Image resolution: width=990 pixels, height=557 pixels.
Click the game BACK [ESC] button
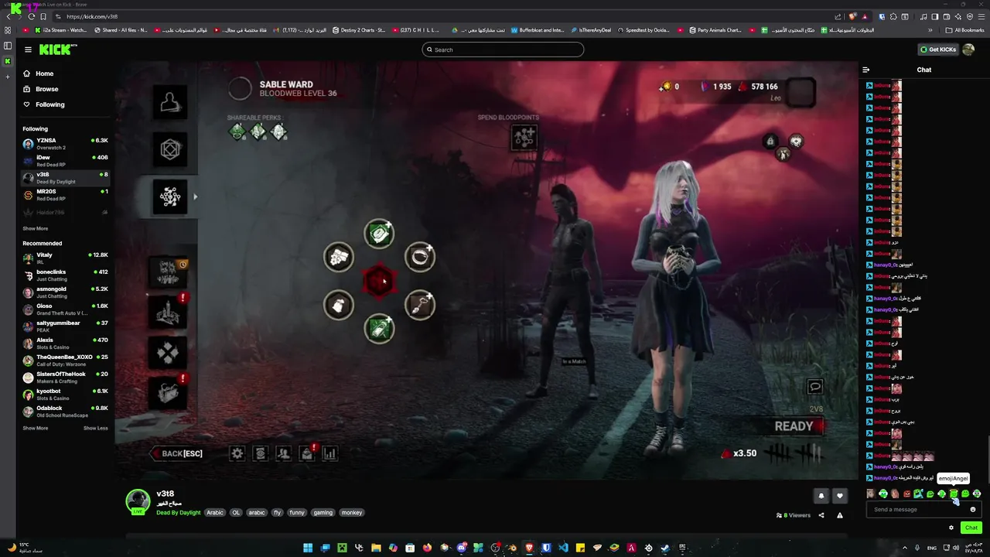[177, 453]
